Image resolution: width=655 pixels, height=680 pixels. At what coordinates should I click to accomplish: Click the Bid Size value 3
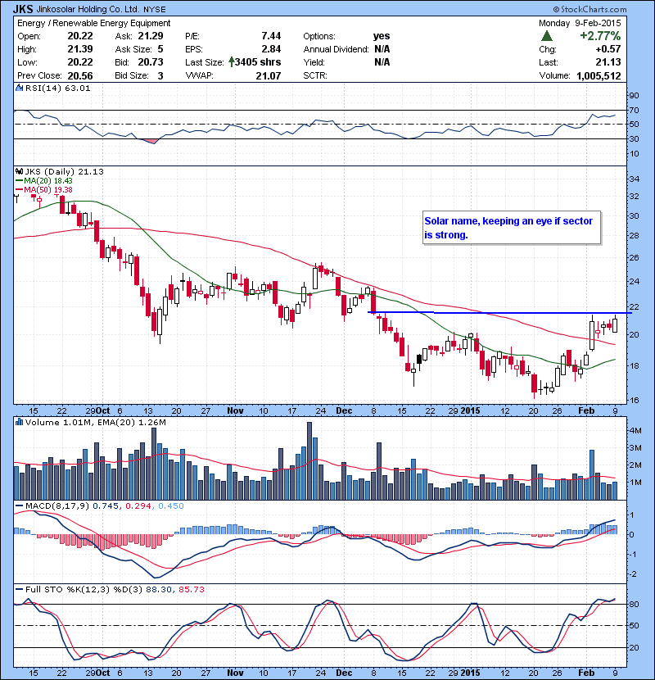tap(160, 76)
